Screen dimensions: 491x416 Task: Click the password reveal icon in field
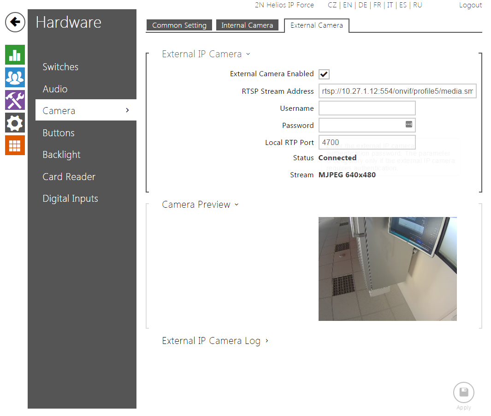coord(408,125)
